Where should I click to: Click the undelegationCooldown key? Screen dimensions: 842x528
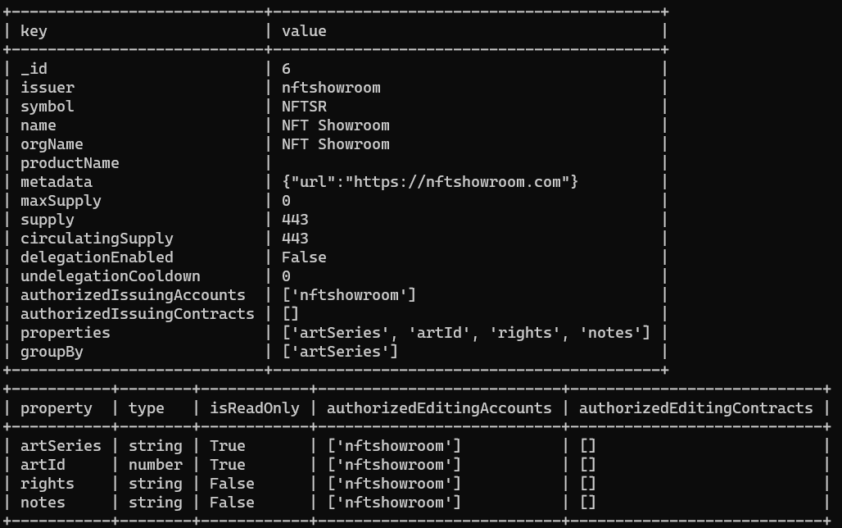(110, 276)
